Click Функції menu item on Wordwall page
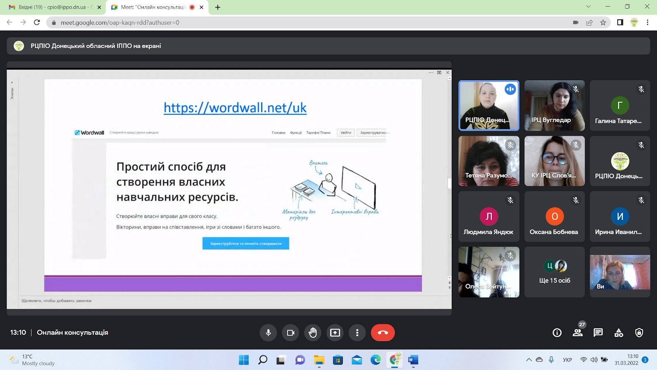The height and width of the screenshot is (370, 657). click(x=296, y=133)
